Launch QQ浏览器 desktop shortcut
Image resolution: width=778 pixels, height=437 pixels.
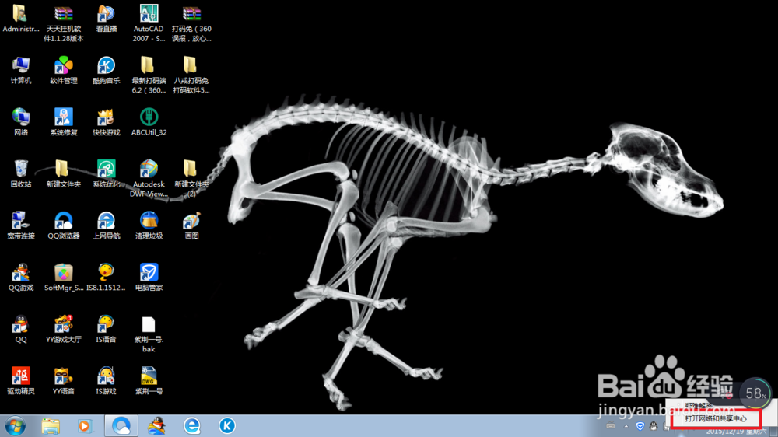(64, 225)
